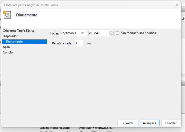
Task: Select the Disparador step in sidebar
Action: tap(10, 36)
